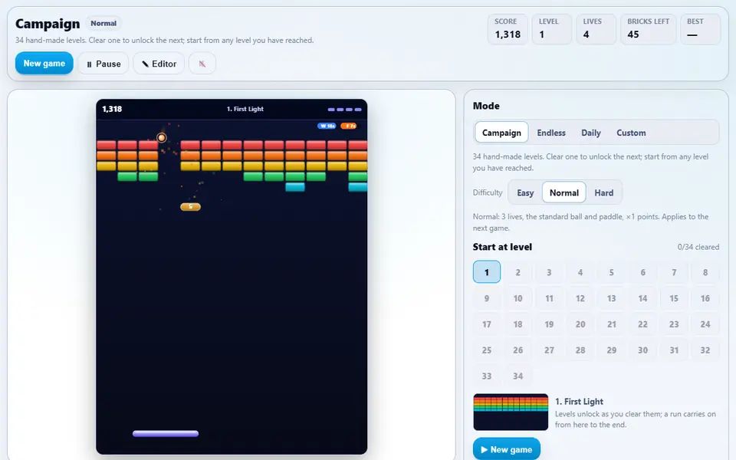Click the Normal badge next to Campaign title
This screenshot has width=736, height=460.
coord(103,23)
